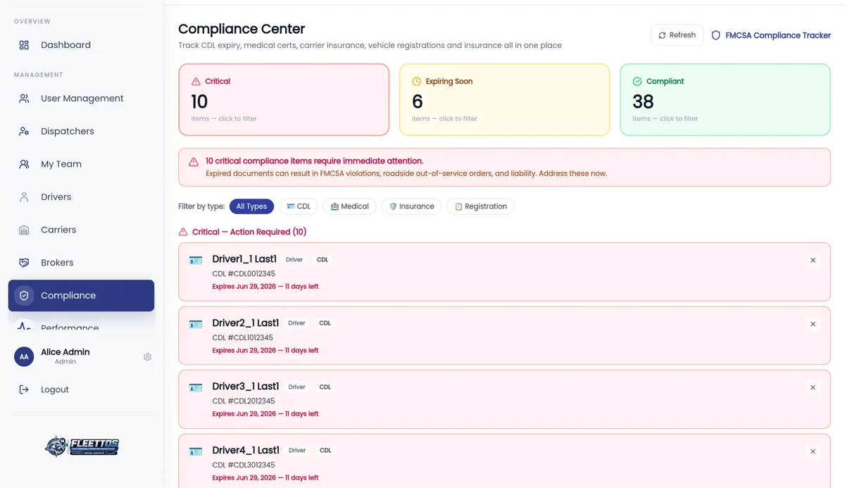Click the license card icon for Driver4_1
This screenshot has height=488, width=845.
pyautogui.click(x=196, y=451)
